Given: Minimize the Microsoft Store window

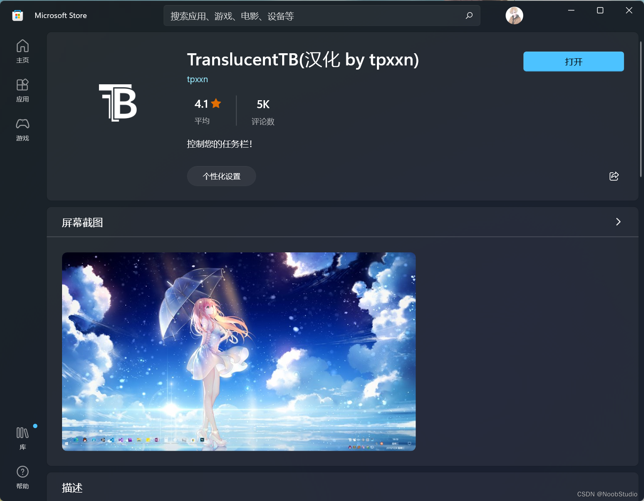Looking at the screenshot, I should click(571, 10).
